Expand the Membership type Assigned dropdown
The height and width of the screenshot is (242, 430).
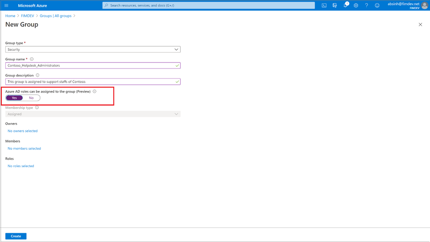93,114
